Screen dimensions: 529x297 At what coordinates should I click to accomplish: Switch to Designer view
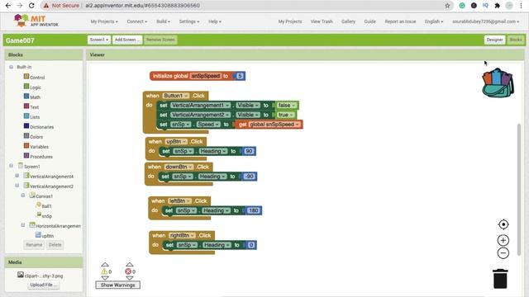click(494, 40)
